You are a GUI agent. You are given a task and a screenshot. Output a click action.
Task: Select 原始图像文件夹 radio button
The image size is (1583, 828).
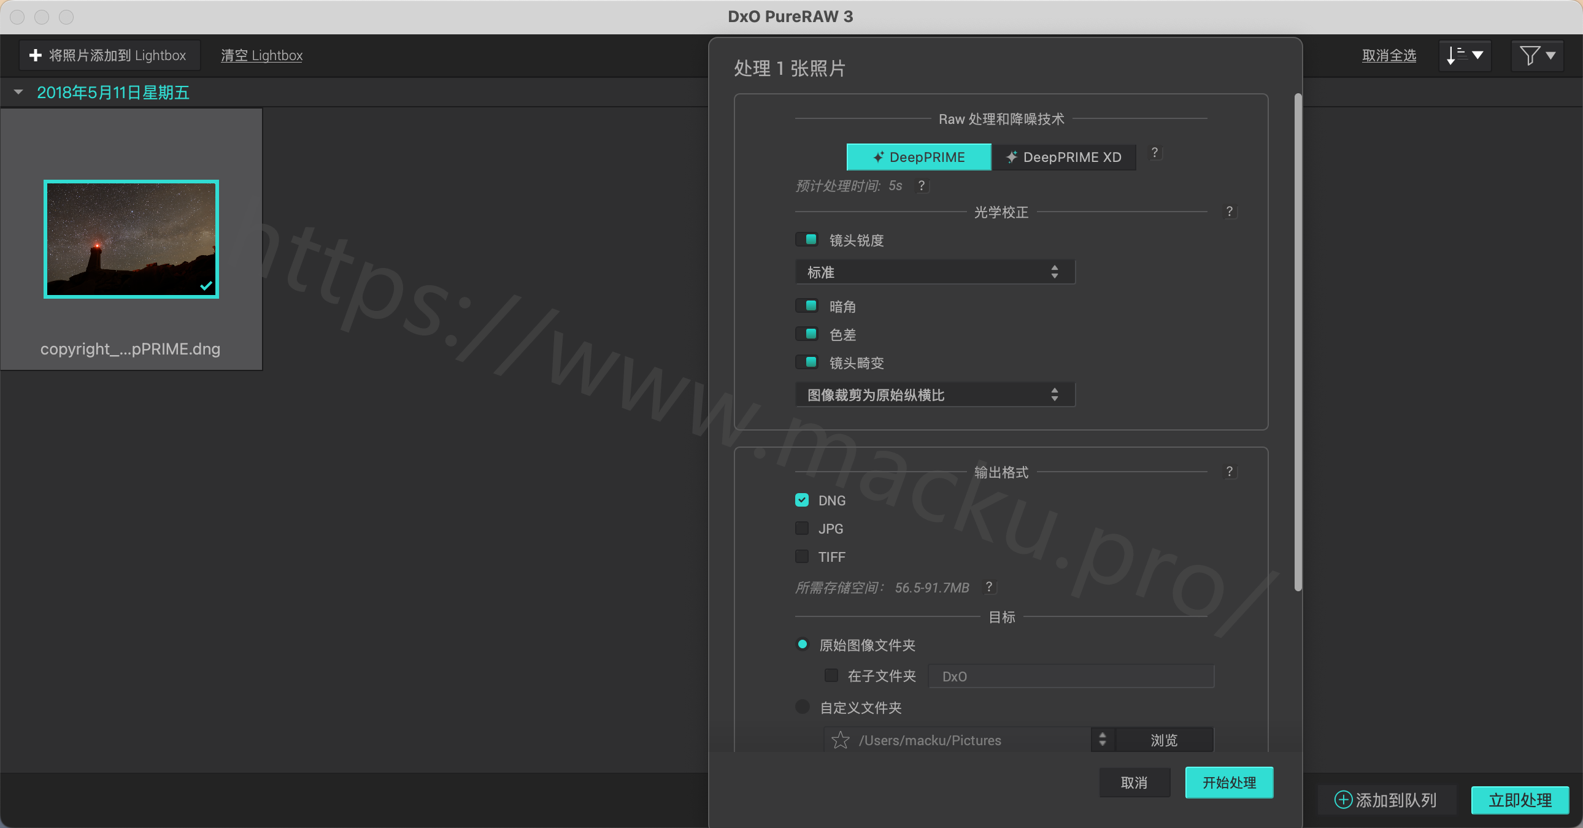[x=803, y=645]
